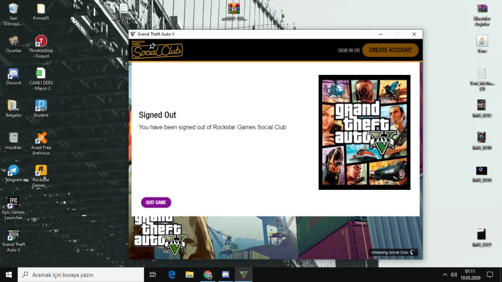The height and width of the screenshot is (282, 502).
Task: Select the IMG_0316 file icon
Action: 482,109
